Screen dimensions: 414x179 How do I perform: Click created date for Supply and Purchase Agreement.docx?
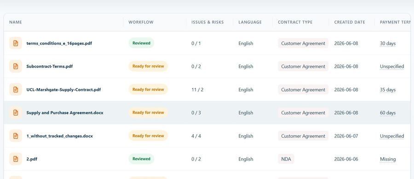(x=346, y=112)
